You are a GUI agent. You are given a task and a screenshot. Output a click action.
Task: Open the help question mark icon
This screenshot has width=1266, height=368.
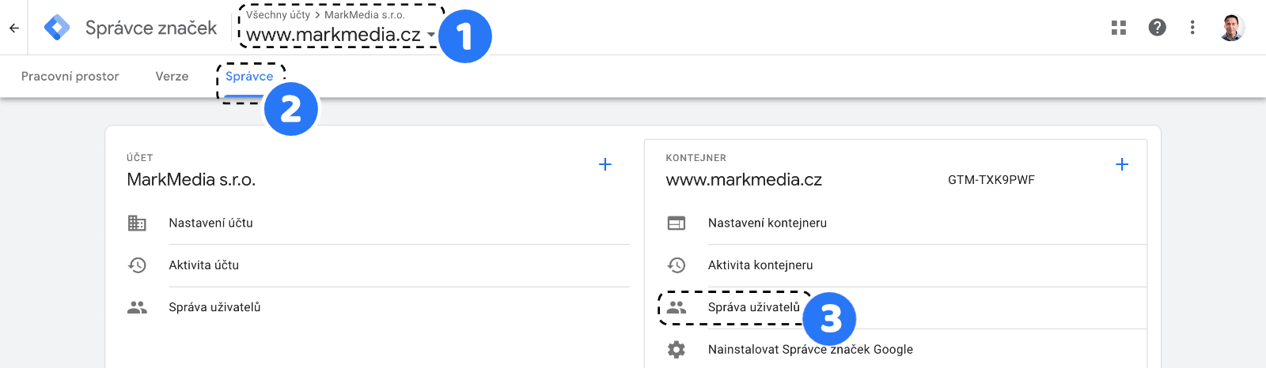(x=1157, y=28)
